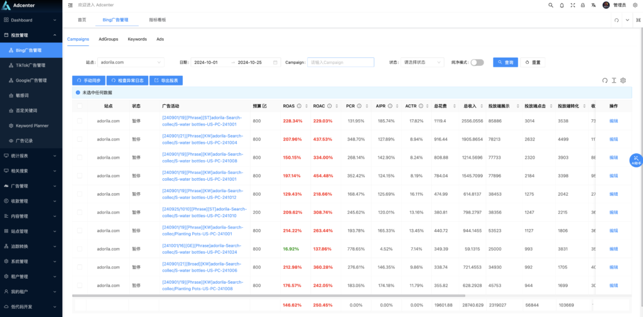Check the select-all checkbox in table header
Viewport: 643px width, 317px height.
click(x=80, y=106)
